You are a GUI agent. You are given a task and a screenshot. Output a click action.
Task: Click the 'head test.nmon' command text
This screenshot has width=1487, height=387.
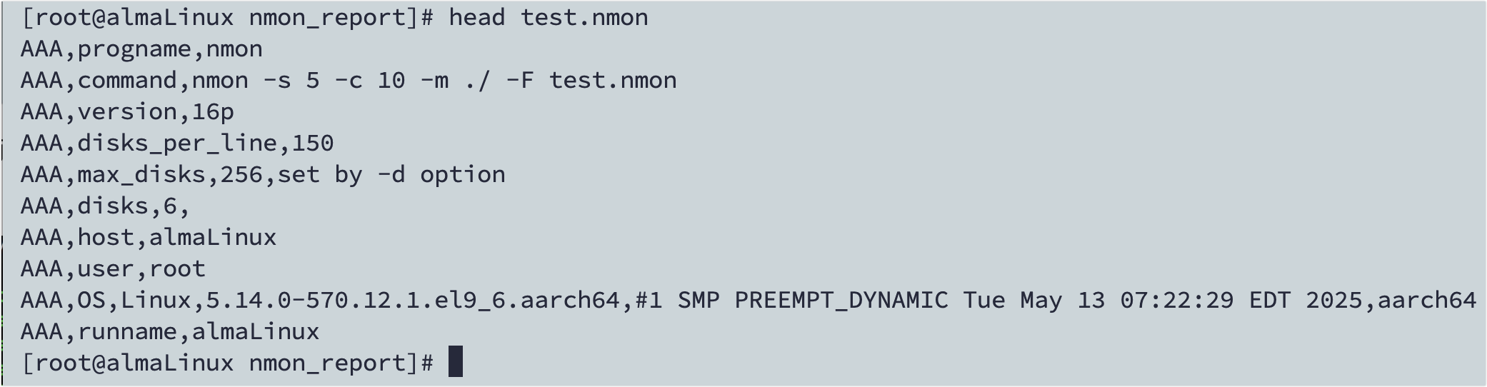click(x=549, y=17)
